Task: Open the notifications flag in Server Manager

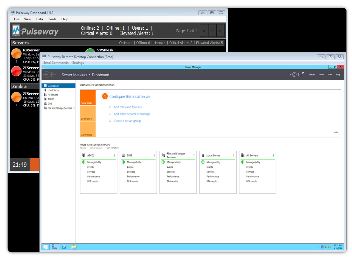Action: tap(303, 74)
